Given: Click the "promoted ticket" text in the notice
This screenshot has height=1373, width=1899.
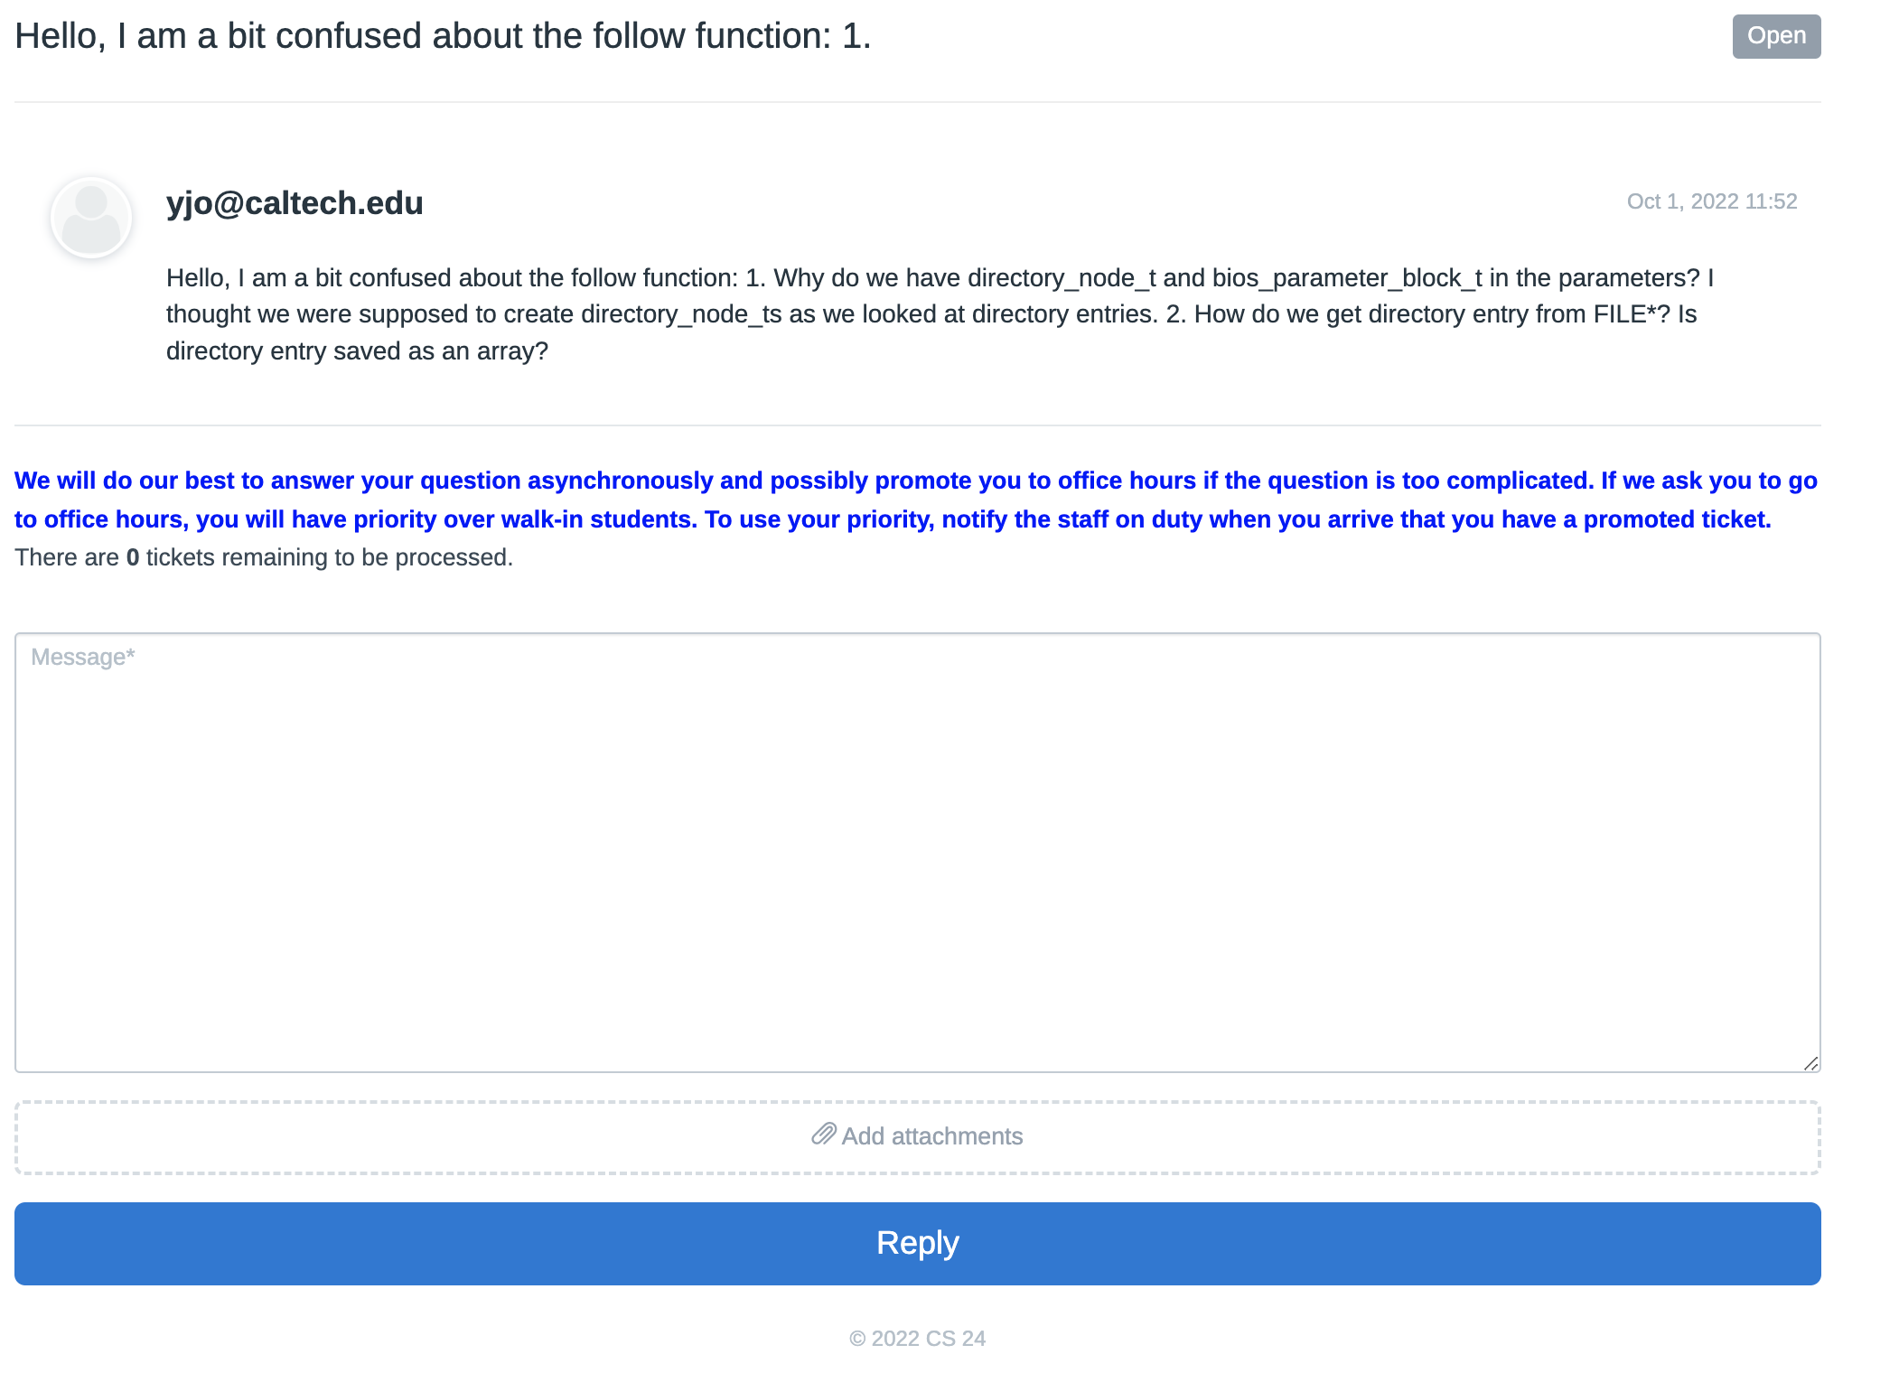Looking at the screenshot, I should click(x=1676, y=519).
